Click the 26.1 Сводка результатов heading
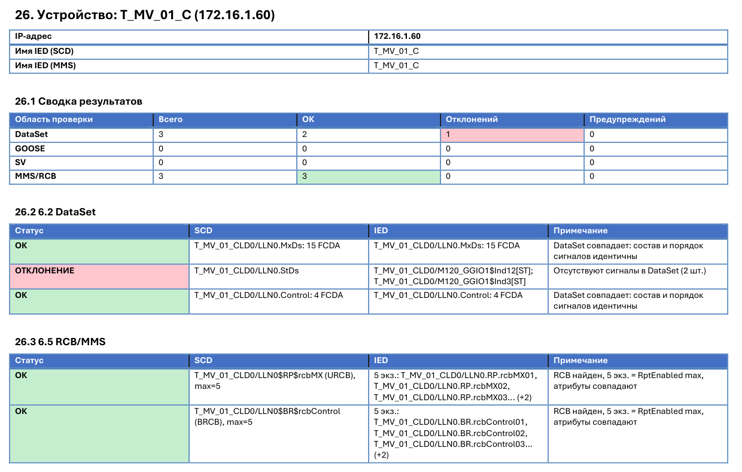The image size is (742, 472). tap(78, 101)
